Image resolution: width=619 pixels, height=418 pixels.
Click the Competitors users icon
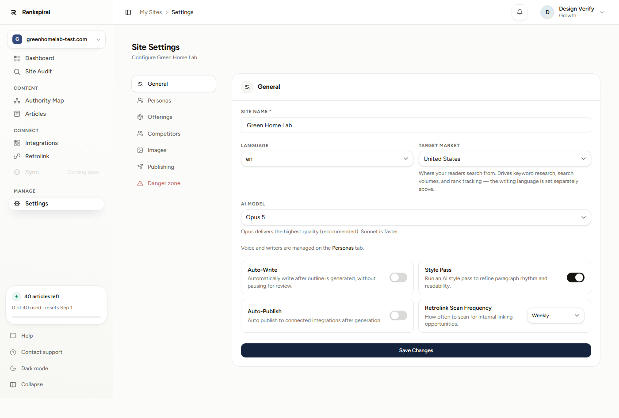coord(140,134)
